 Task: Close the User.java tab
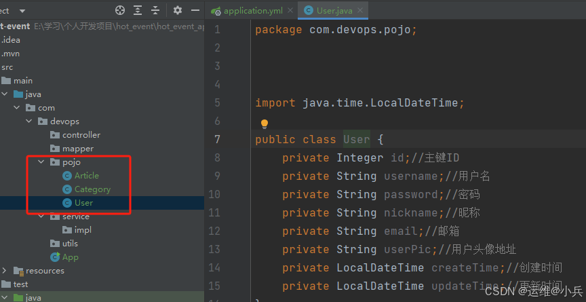point(360,10)
